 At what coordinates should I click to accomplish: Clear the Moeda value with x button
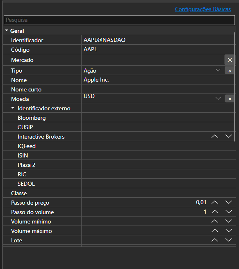pyautogui.click(x=230, y=99)
